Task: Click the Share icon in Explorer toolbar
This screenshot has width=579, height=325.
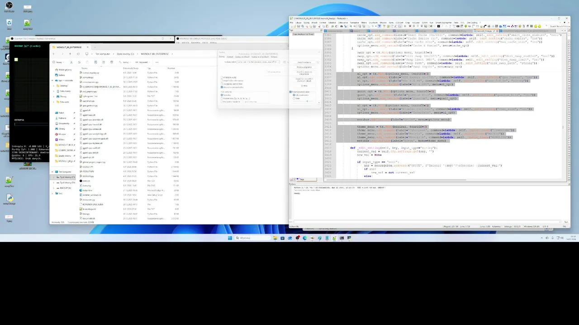Action: point(104,62)
